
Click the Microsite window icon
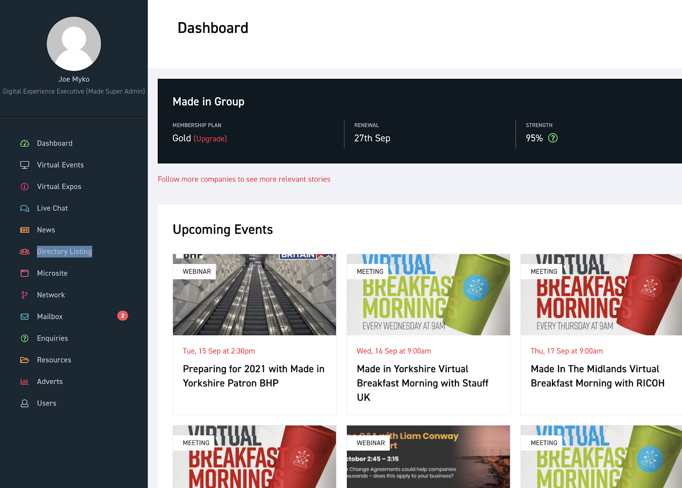[x=25, y=273]
